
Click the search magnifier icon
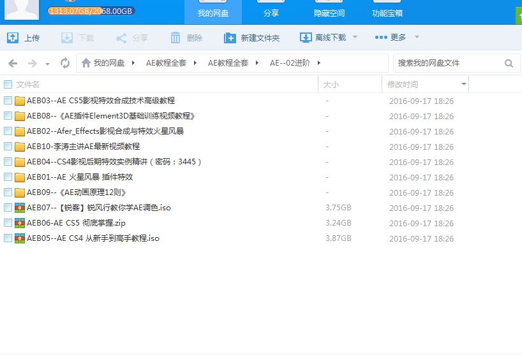[509, 63]
